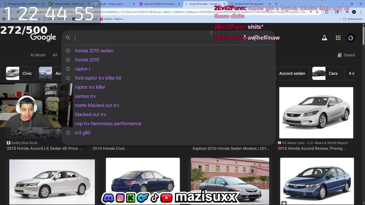Image resolution: width=365 pixels, height=205 pixels.
Task: Open the '2010 Honda Civic' result title
Action: coord(109,148)
